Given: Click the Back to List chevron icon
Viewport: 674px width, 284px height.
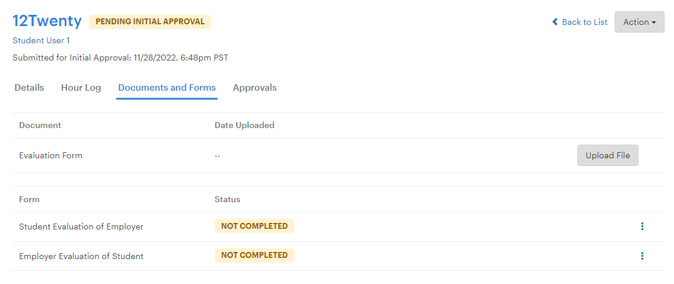Looking at the screenshot, I should 555,22.
